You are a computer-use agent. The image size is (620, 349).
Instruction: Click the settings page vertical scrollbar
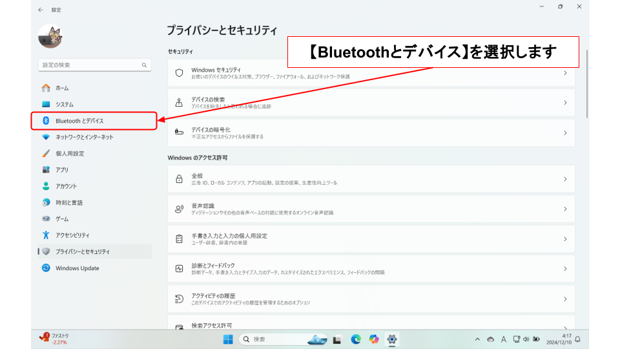586,84
